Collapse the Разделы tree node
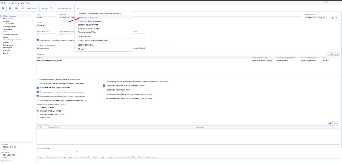Screen dimensions: 342x164 pos(32,21)
